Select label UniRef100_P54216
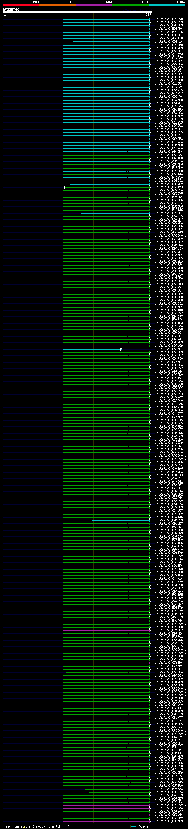Screen dimensions: 188x829 pyautogui.click(x=169, y=453)
